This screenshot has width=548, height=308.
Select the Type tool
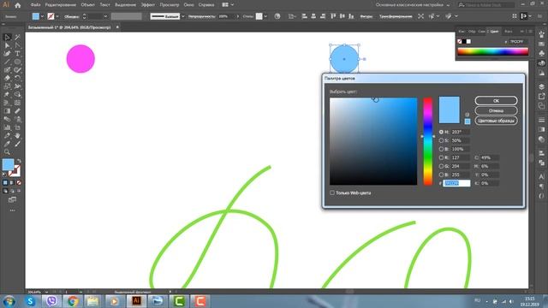click(x=17, y=53)
